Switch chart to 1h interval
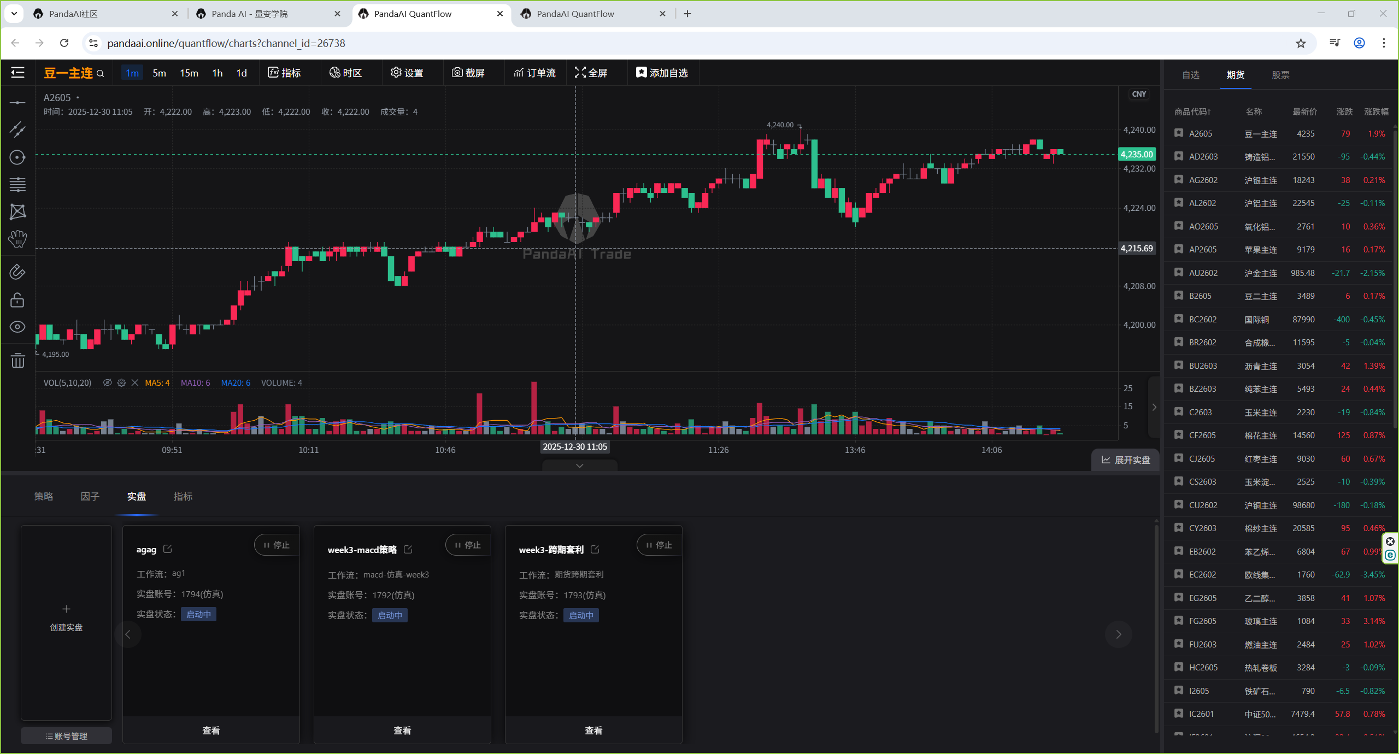 click(218, 73)
